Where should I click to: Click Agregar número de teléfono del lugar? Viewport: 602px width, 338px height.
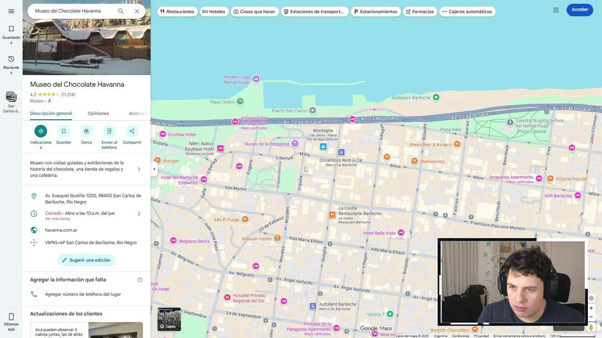(87, 294)
